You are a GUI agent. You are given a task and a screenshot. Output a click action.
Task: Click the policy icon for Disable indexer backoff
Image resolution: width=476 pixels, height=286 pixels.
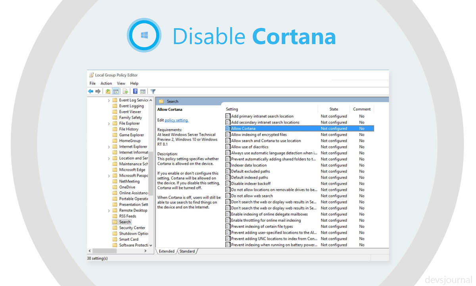coord(228,183)
